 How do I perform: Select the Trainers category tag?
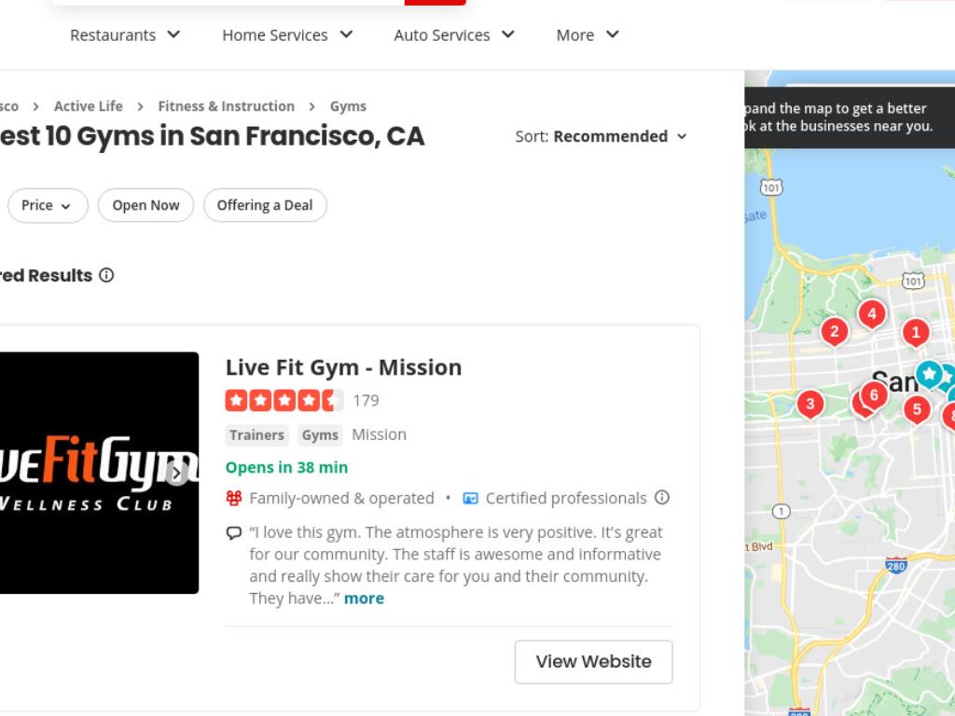click(x=256, y=434)
